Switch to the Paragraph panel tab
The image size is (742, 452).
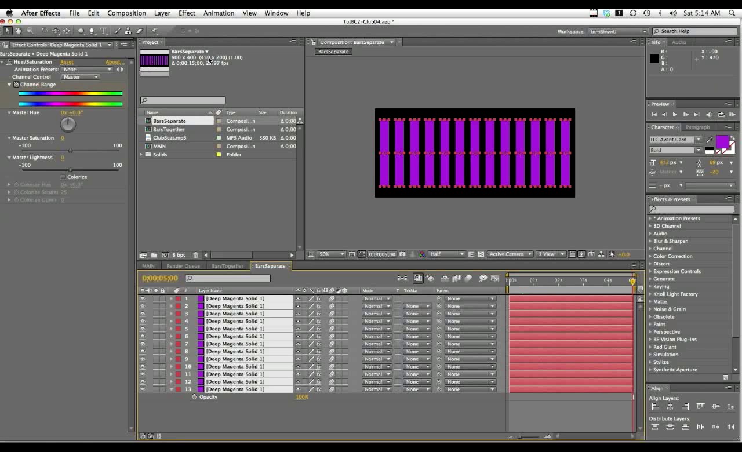point(697,127)
